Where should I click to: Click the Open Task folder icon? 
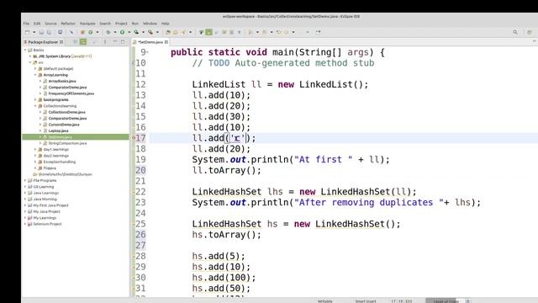pyautogui.click(x=176, y=32)
